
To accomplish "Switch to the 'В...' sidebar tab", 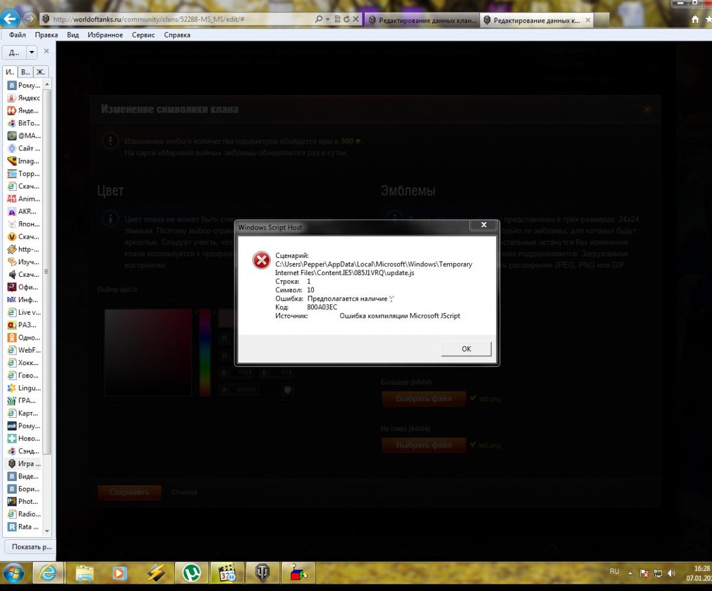I will 25,72.
